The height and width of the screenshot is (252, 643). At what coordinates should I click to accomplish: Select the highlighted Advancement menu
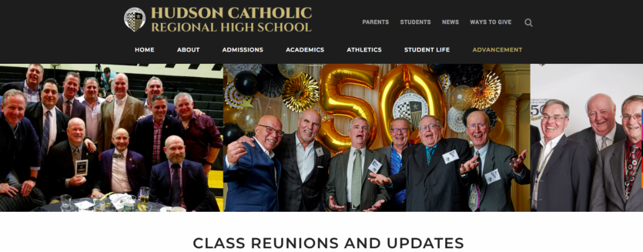497,50
